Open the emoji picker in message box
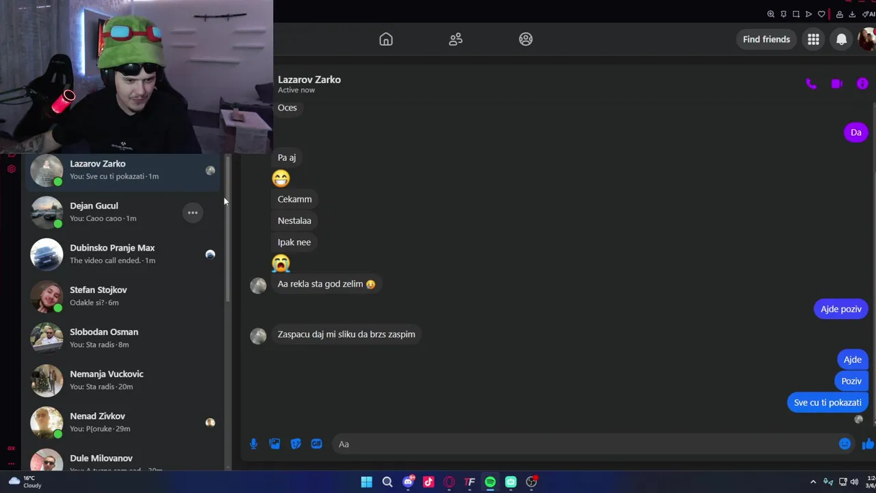 pyautogui.click(x=845, y=444)
